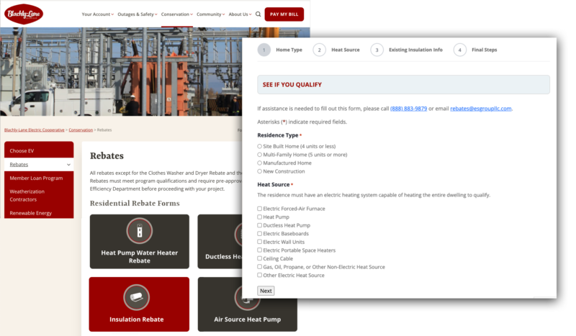
Task: Click the search magnifier icon
Action: tap(258, 14)
